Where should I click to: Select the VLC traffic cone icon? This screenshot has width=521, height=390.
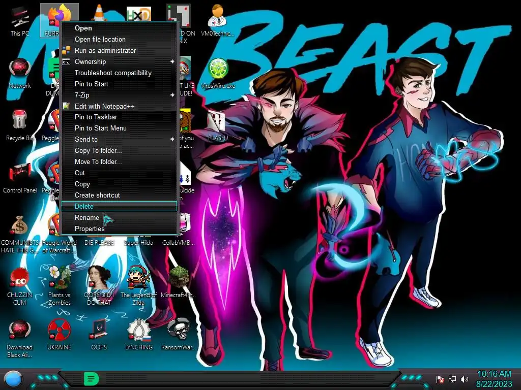99,13
